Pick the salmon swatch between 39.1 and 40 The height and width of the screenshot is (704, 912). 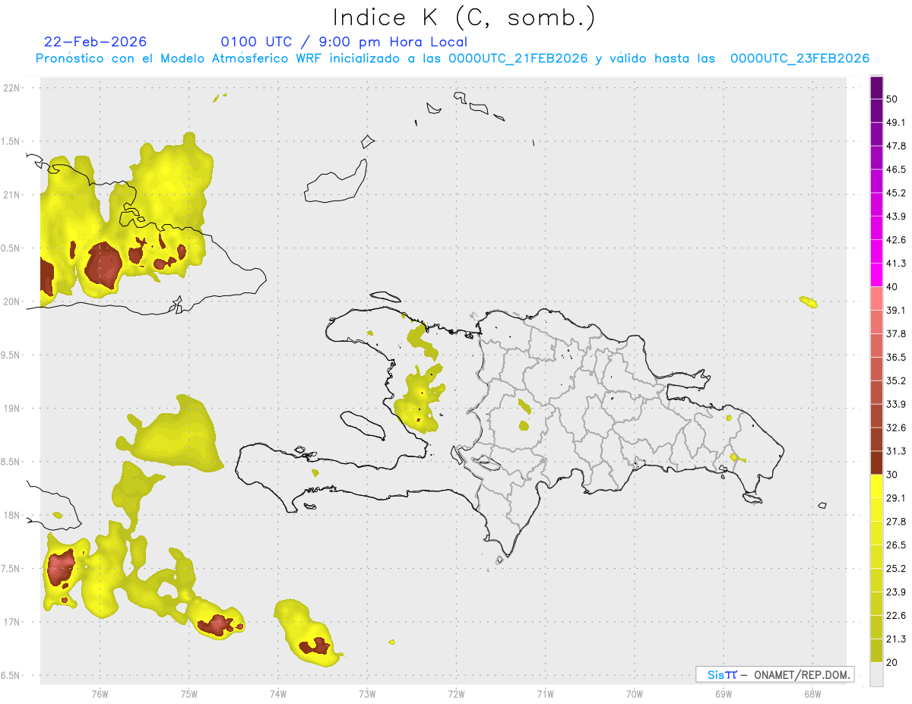(876, 299)
